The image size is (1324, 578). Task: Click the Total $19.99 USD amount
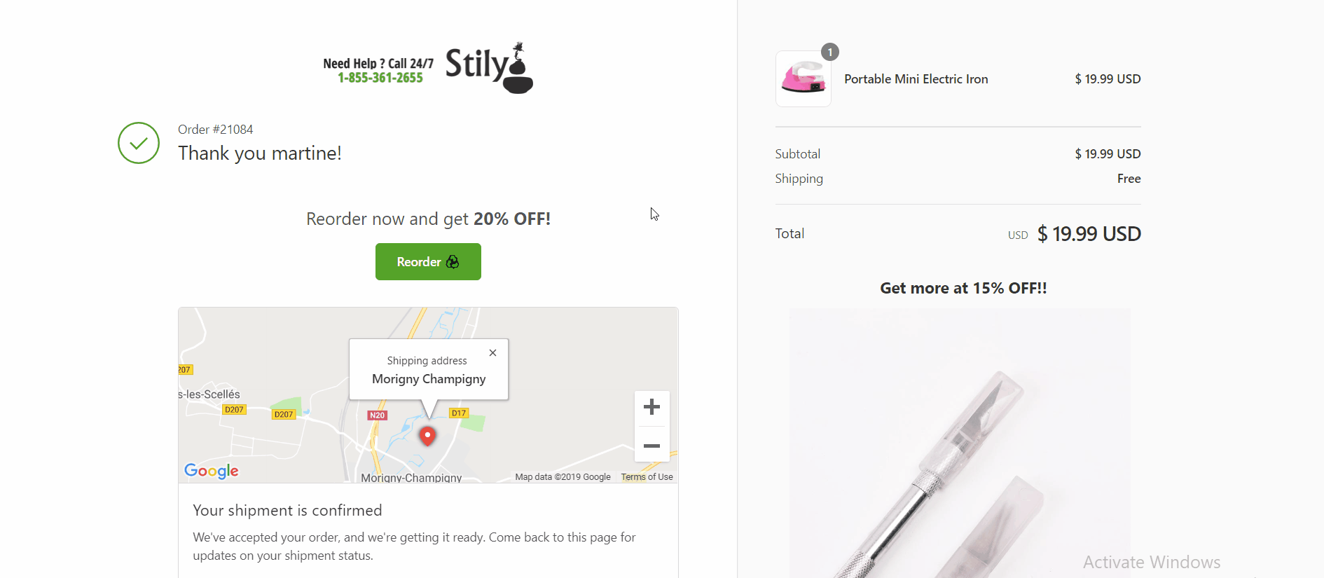point(1089,233)
